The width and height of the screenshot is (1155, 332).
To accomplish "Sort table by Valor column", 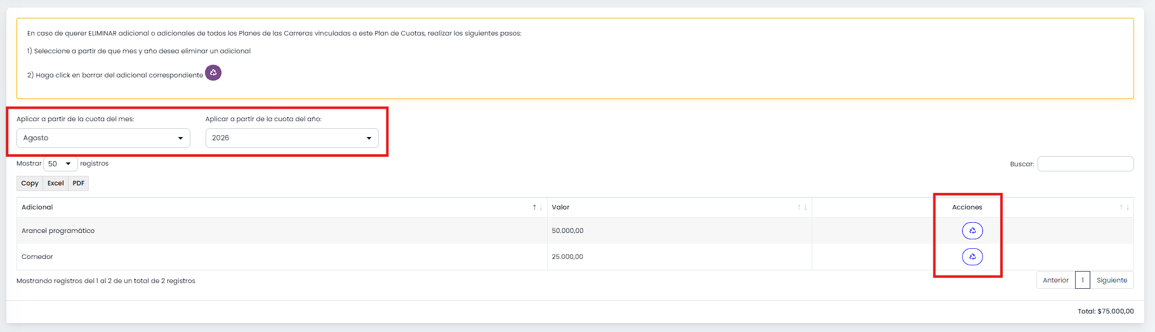I will [x=679, y=208].
